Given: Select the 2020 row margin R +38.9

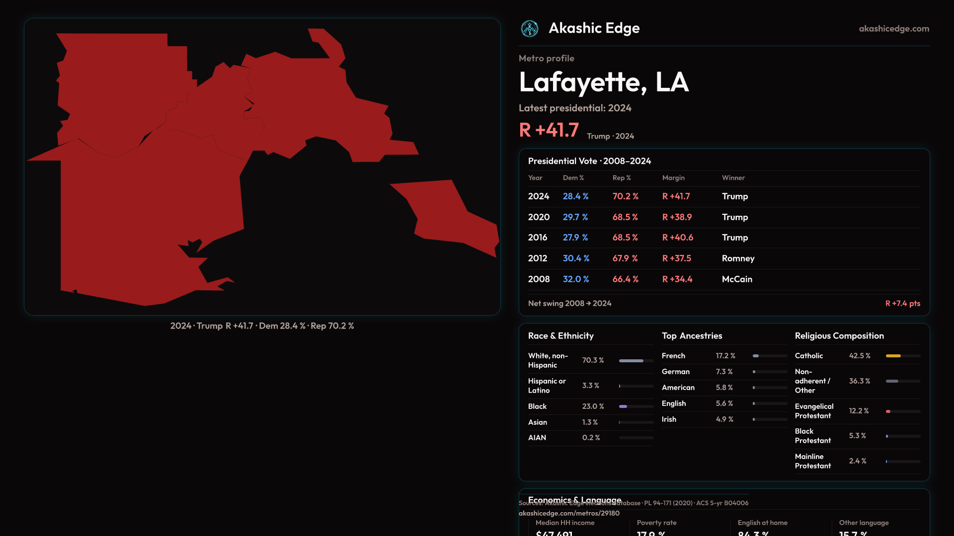Looking at the screenshot, I should 676,217.
